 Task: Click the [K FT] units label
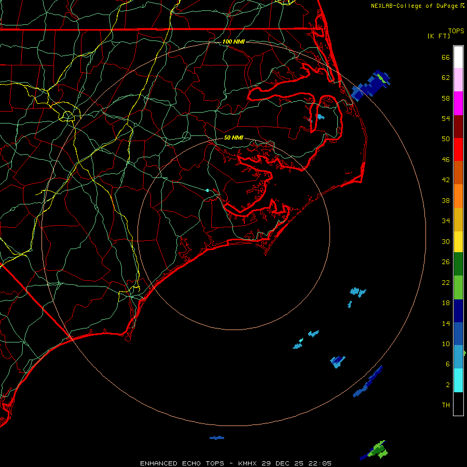coord(438,36)
